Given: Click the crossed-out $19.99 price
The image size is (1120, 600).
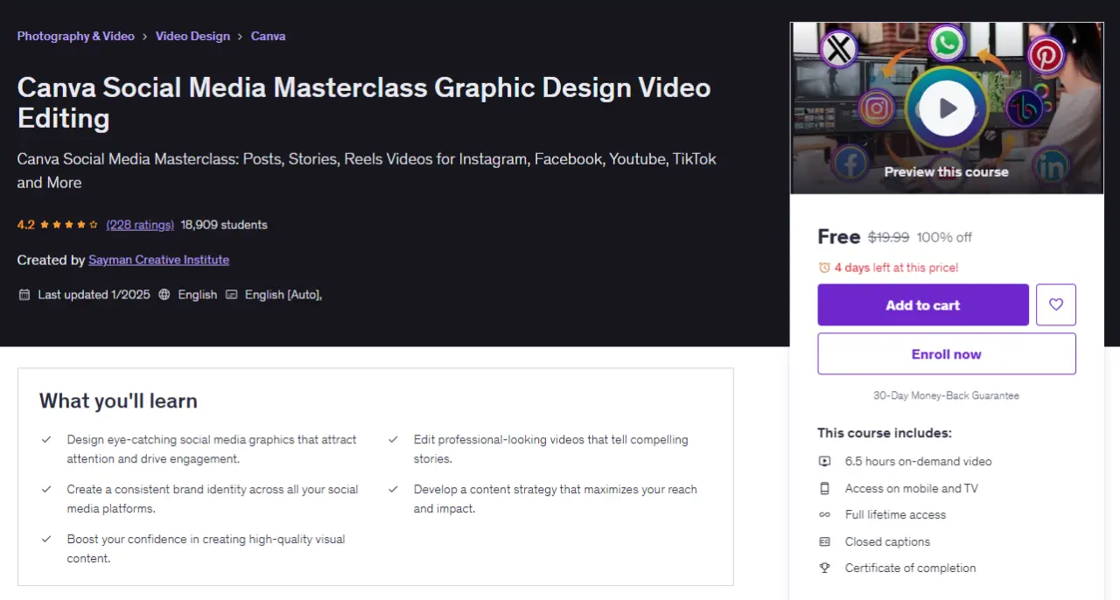Looking at the screenshot, I should point(888,237).
